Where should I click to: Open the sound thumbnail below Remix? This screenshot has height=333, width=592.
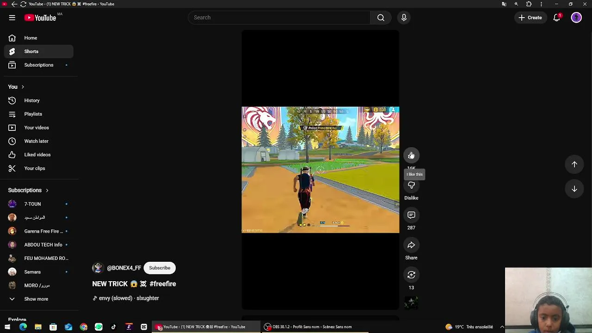pyautogui.click(x=411, y=303)
